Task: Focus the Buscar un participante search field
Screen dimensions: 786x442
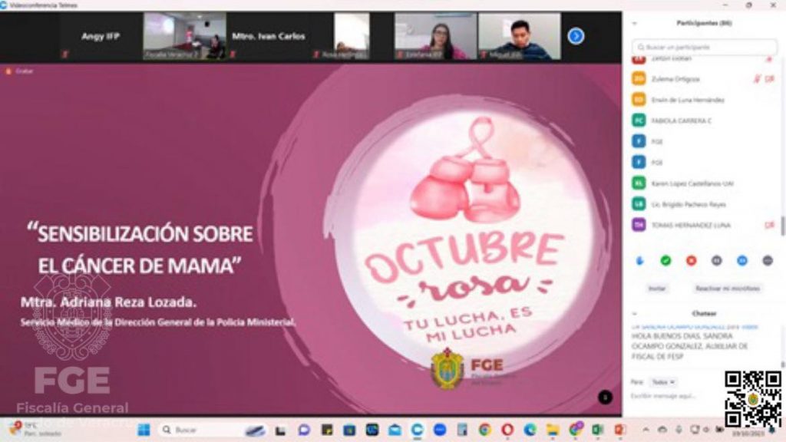Action: 705,47
